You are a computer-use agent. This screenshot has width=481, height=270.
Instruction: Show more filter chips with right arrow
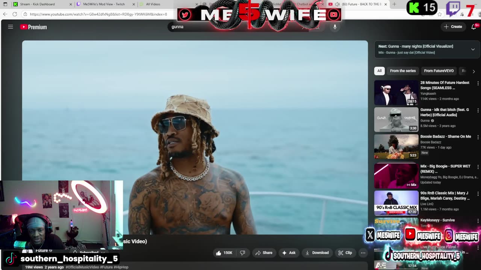click(x=473, y=71)
